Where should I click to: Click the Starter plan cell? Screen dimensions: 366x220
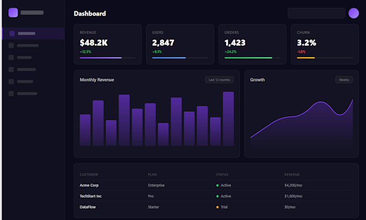(153, 207)
